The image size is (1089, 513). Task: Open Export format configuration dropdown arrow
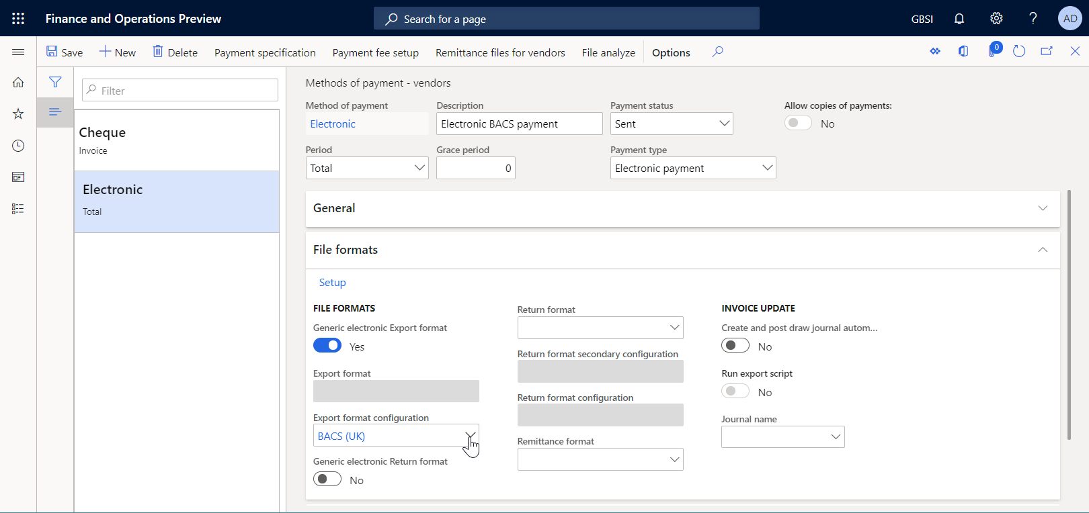[x=470, y=435]
